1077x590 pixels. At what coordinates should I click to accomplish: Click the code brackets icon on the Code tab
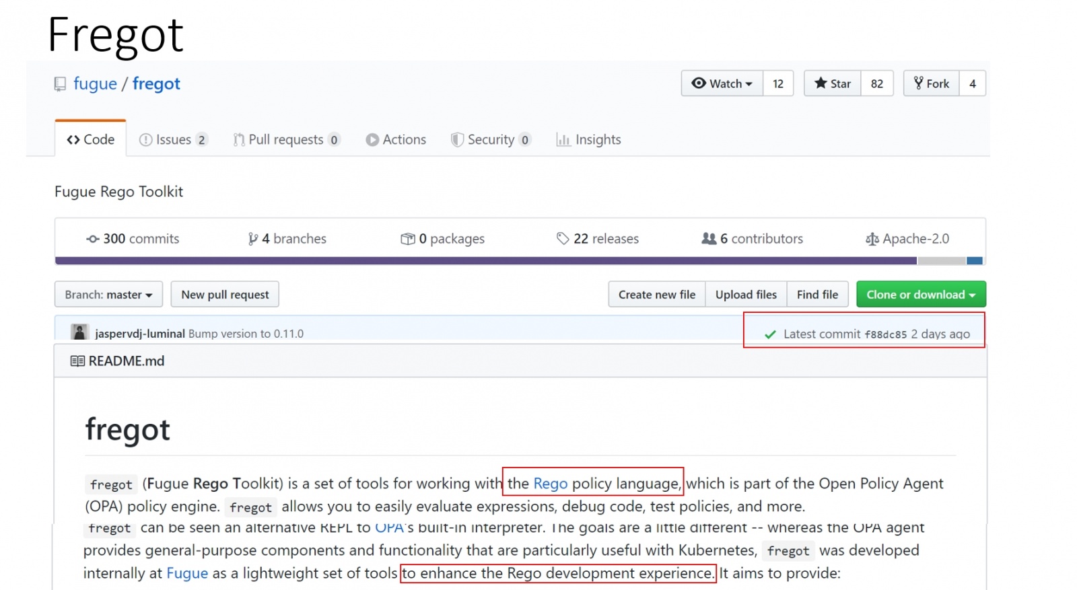[x=73, y=140]
